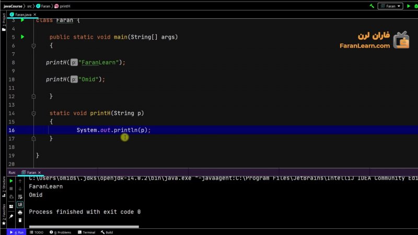This screenshot has height=235, width=418.
Task: Clear console output with the trash icon
Action: pos(20,220)
